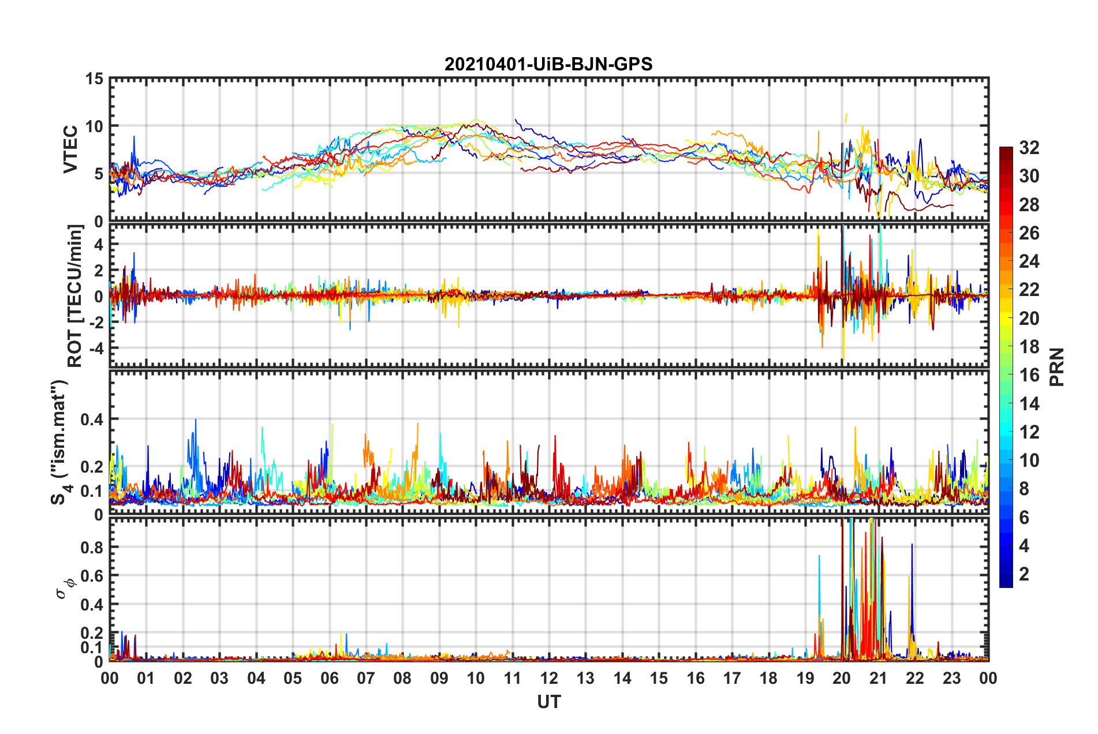Click colorbar tick label 24

(1029, 261)
